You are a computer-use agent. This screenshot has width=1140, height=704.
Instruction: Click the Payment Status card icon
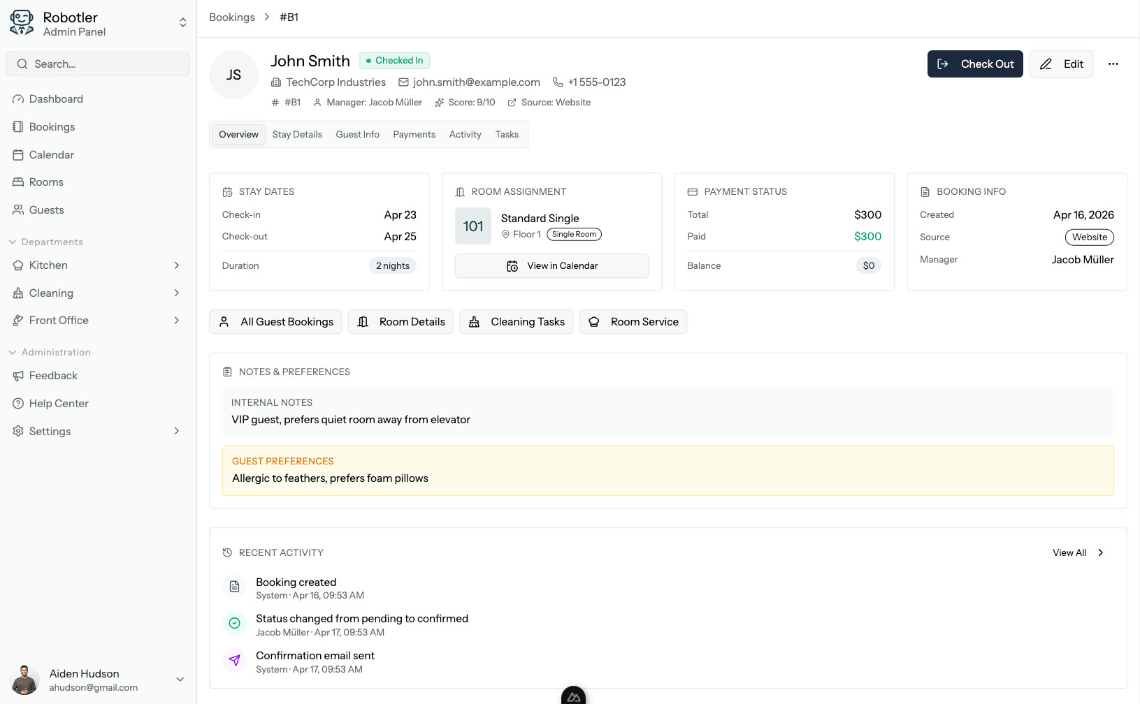point(693,192)
